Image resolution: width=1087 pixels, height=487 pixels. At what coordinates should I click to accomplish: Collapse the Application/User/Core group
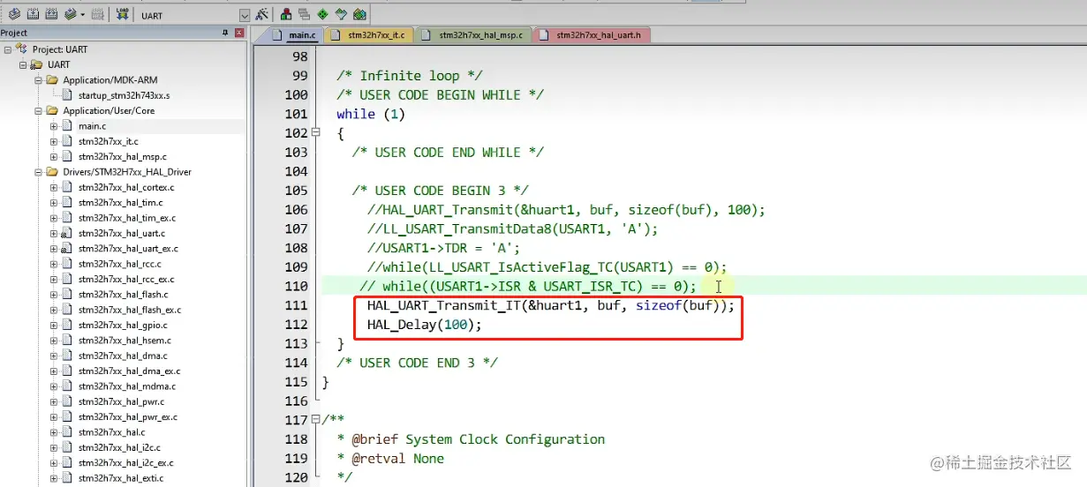pos(39,111)
